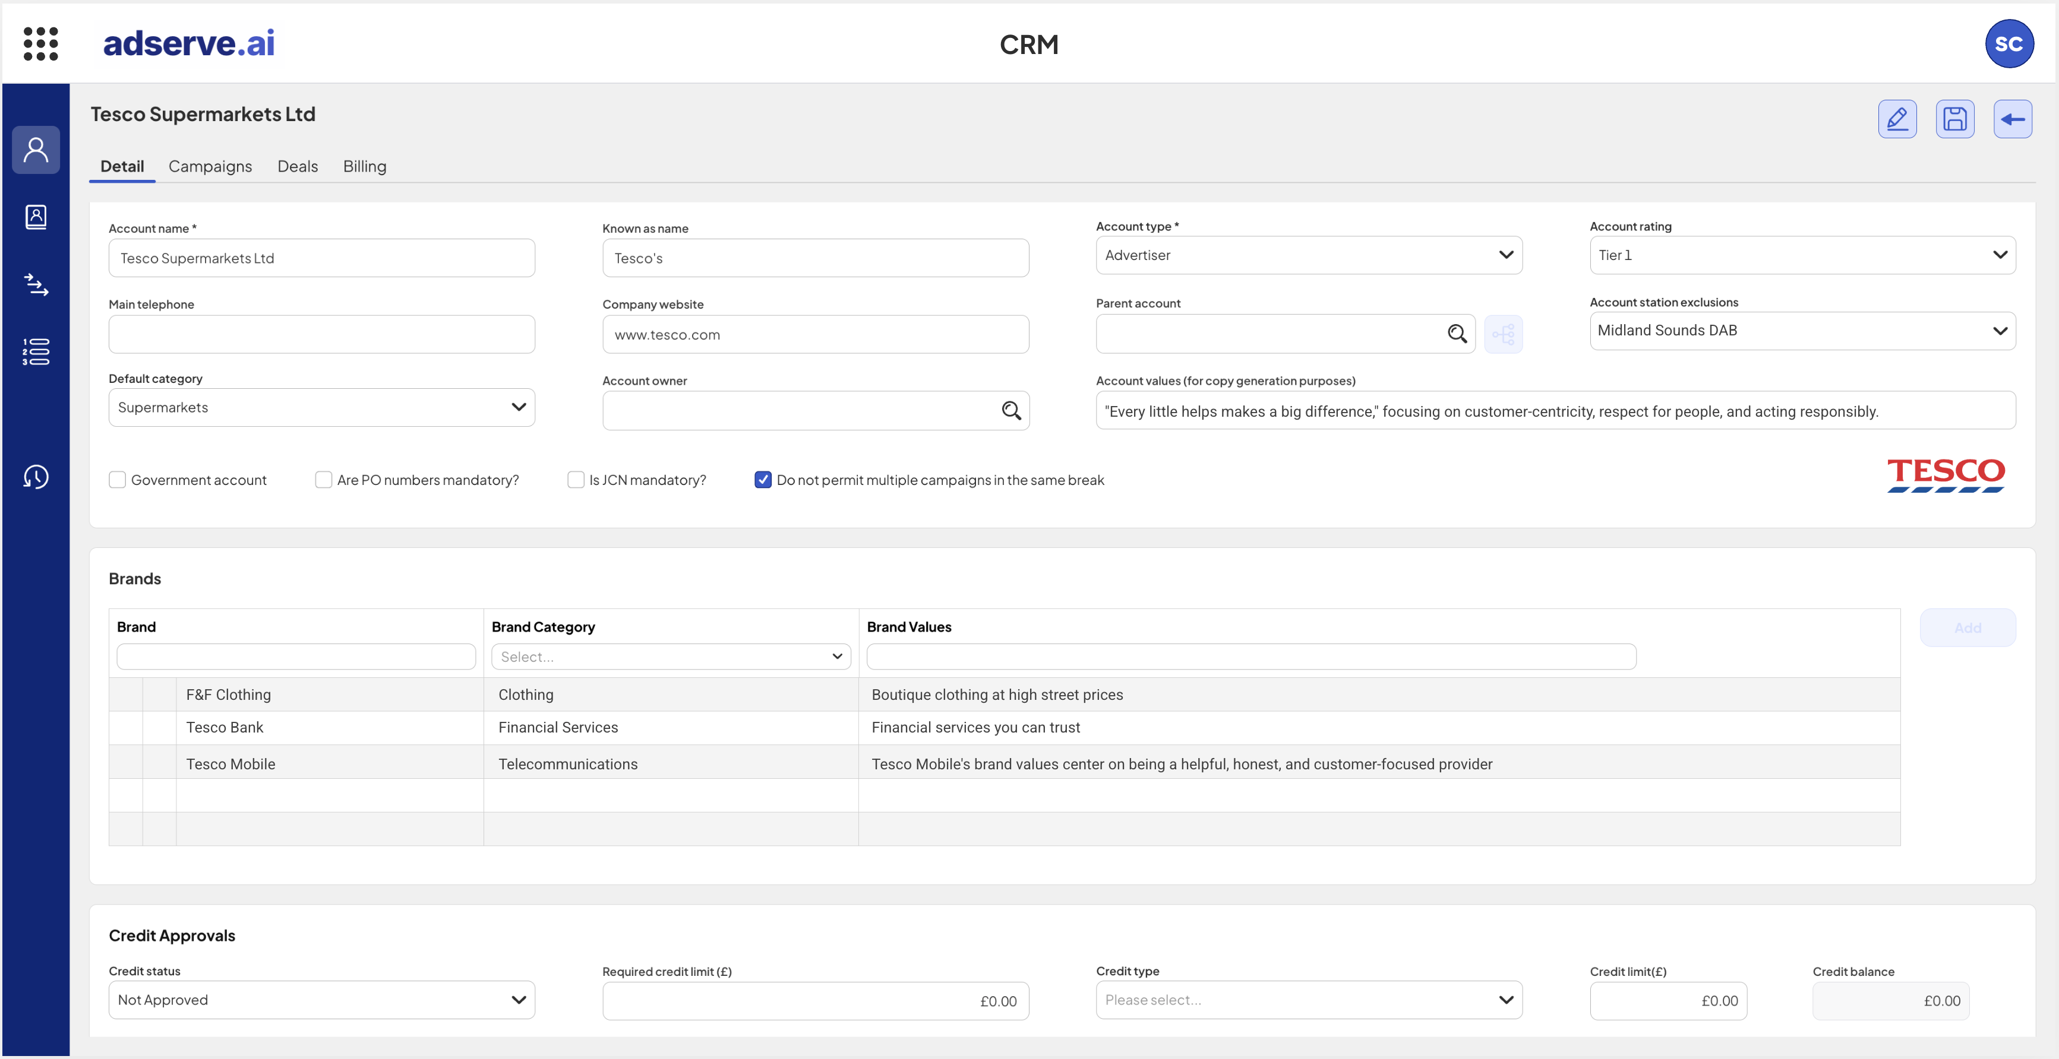Click the Credit limit(£) field
Image resolution: width=2059 pixels, height=1059 pixels.
1668,1001
